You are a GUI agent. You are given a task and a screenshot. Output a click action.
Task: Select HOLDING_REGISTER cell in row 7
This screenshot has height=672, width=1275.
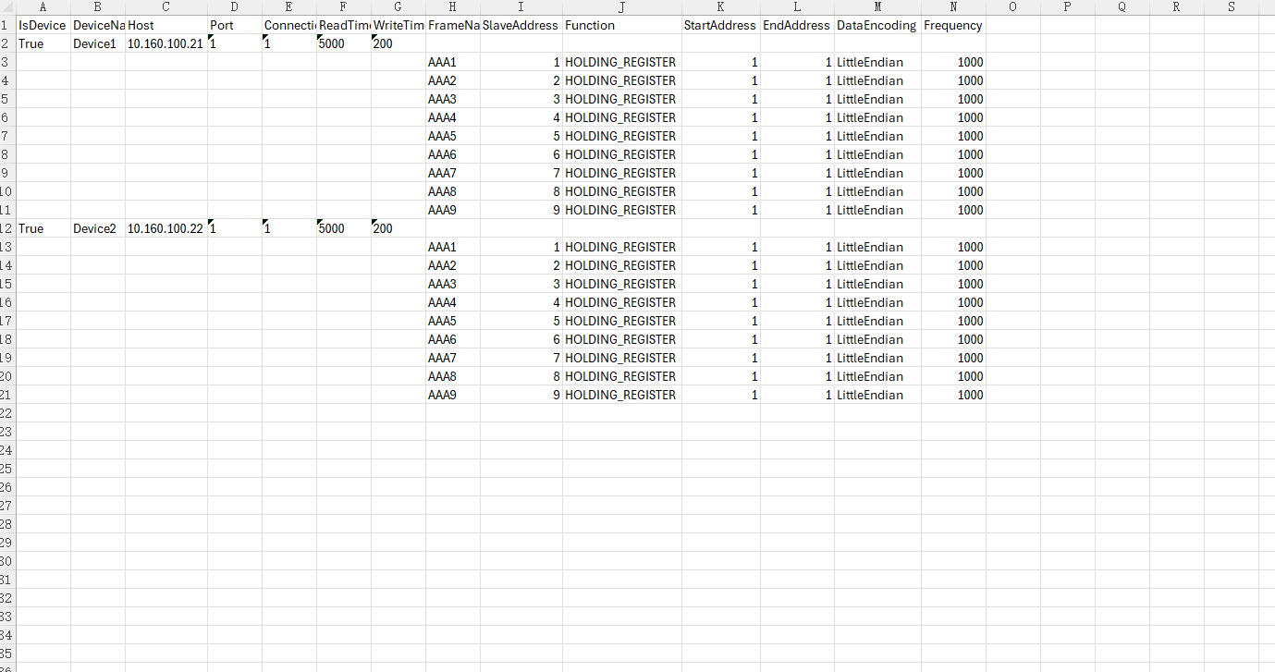[x=620, y=136]
